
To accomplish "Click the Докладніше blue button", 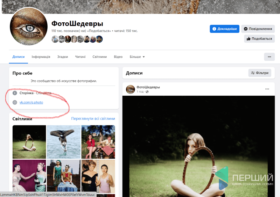I will [x=224, y=29].
